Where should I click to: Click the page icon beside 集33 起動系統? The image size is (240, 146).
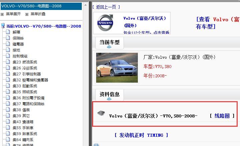(8, 86)
